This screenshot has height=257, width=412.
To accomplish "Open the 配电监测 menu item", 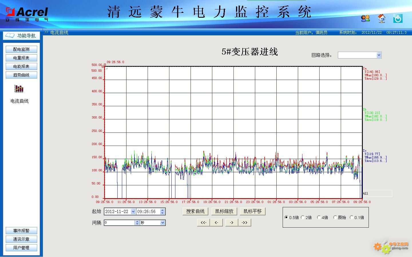I will pyautogui.click(x=21, y=49).
